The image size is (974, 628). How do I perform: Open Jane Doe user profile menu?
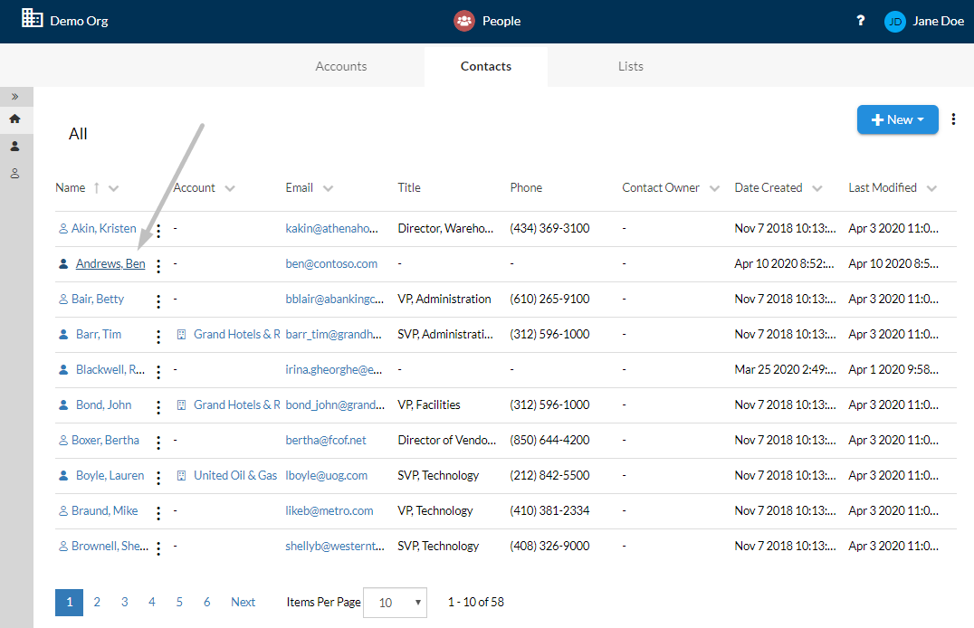[923, 21]
